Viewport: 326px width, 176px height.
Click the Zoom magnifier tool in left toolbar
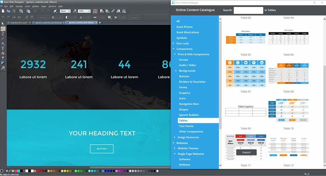tap(3, 68)
